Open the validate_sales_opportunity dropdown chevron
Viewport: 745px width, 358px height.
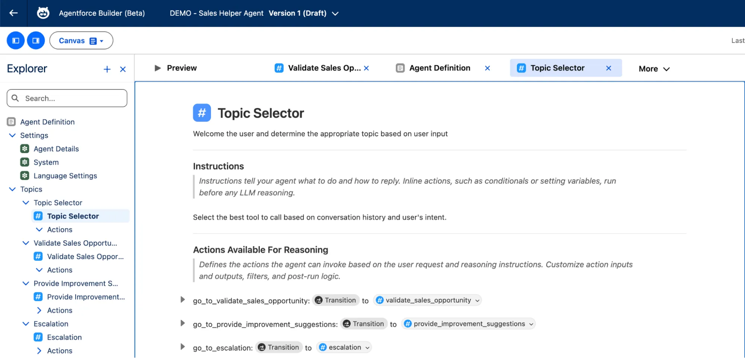tap(477, 300)
